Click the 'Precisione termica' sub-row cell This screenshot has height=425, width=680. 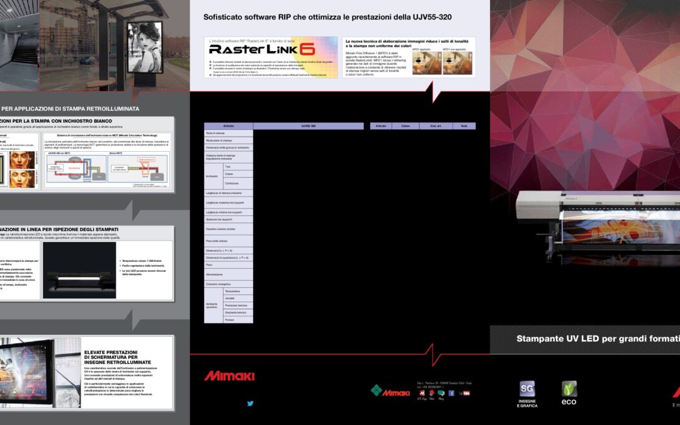click(238, 305)
